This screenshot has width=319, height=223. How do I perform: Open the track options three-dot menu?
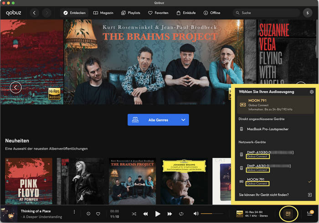tap(74, 212)
